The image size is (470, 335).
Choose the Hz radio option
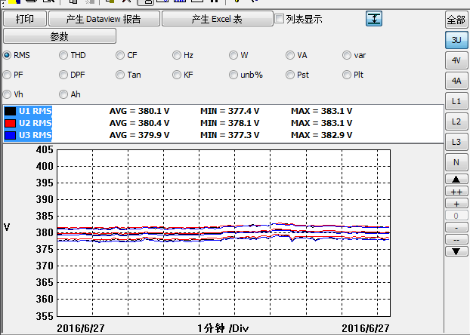click(x=177, y=55)
